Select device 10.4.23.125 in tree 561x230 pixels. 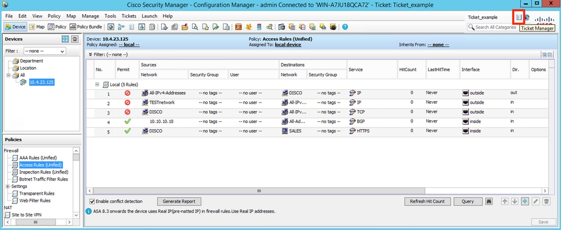pyautogui.click(x=42, y=82)
